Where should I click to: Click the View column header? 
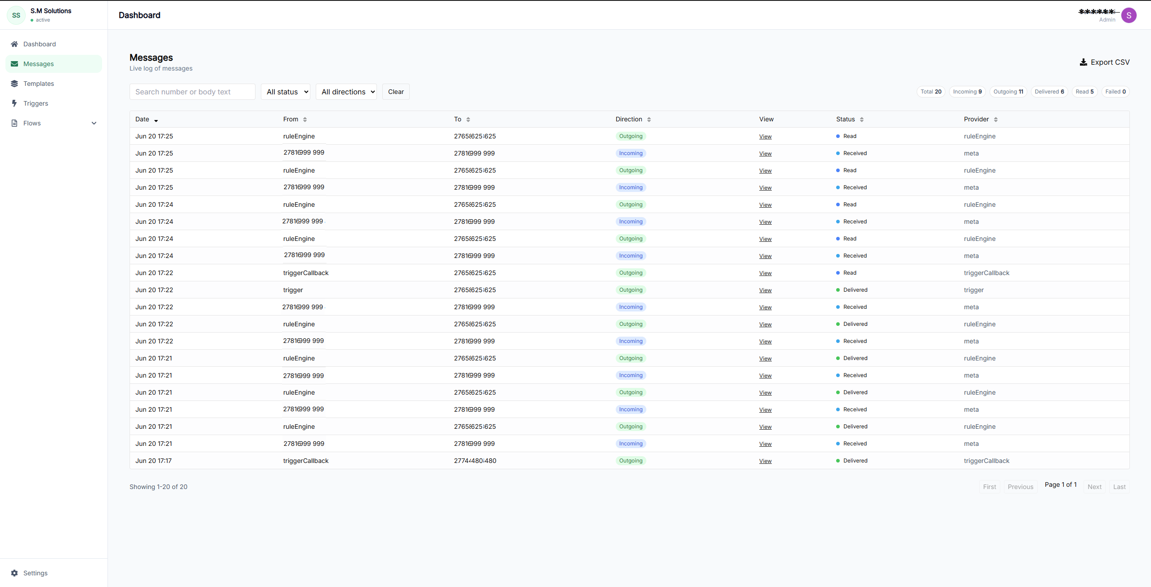click(766, 119)
